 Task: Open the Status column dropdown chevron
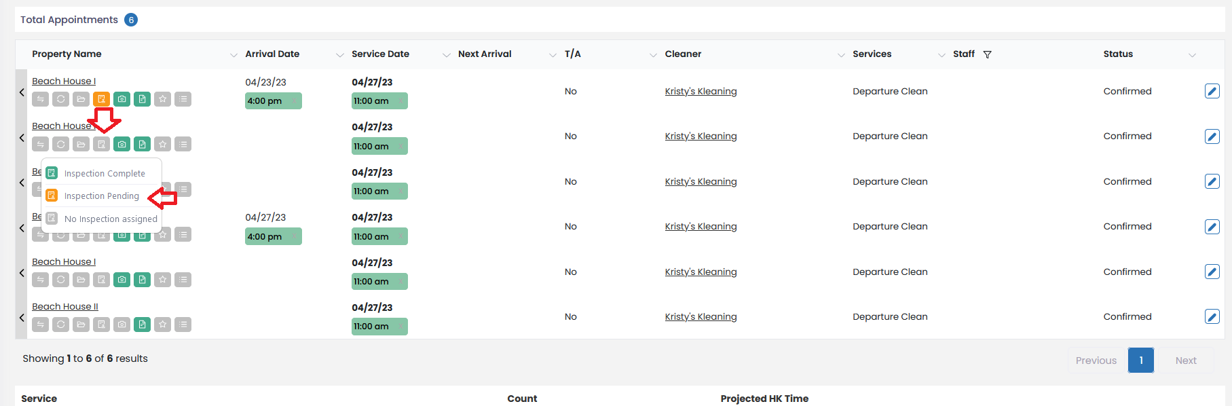tap(1192, 55)
